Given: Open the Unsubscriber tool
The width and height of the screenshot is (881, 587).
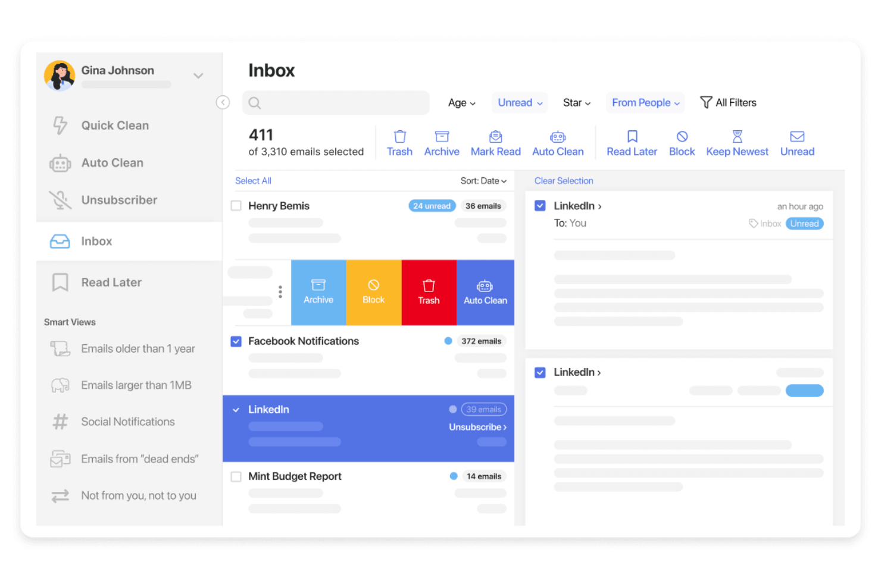Looking at the screenshot, I should tap(119, 200).
